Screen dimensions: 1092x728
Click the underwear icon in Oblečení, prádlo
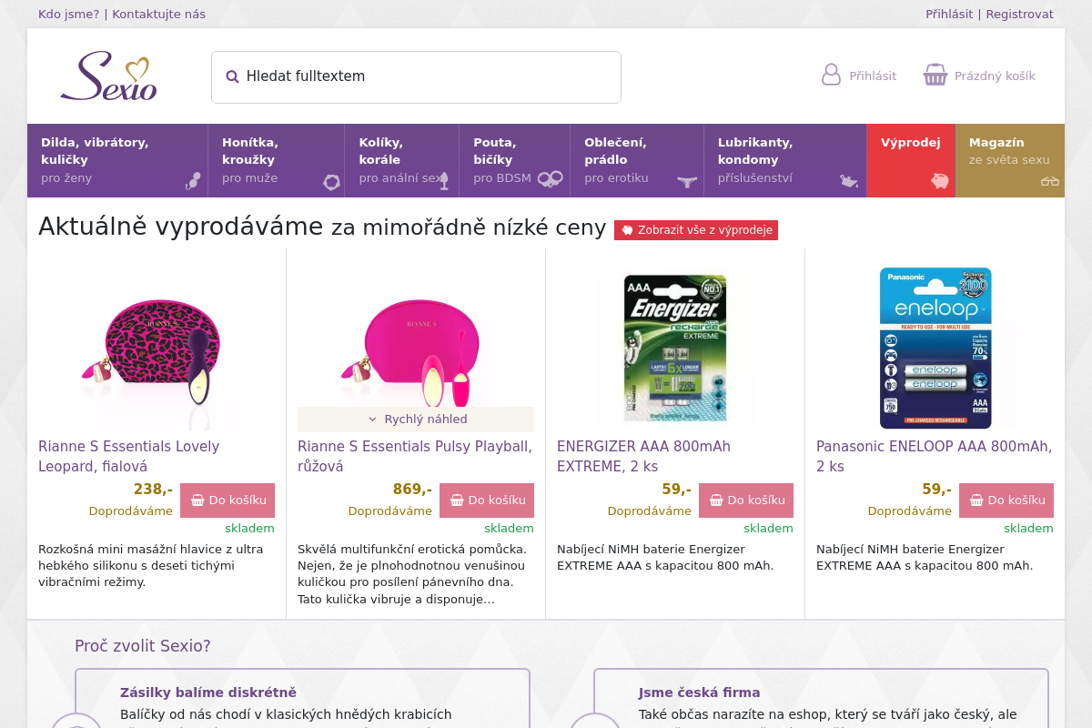click(687, 182)
